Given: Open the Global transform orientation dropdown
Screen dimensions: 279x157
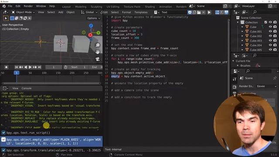Looking at the screenshot, I should click(x=89, y=12).
